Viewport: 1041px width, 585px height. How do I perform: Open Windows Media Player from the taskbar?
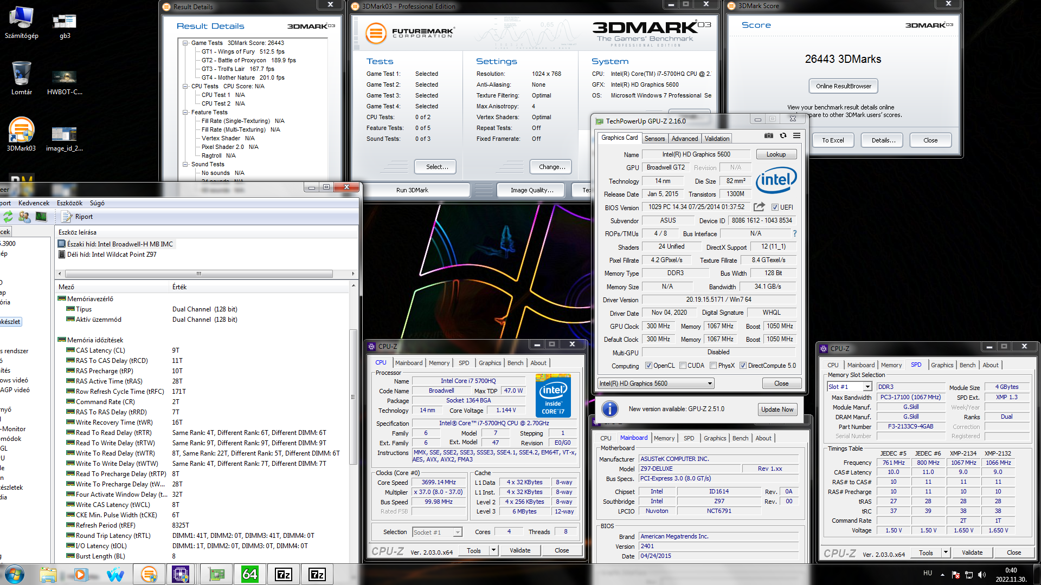coord(81,574)
